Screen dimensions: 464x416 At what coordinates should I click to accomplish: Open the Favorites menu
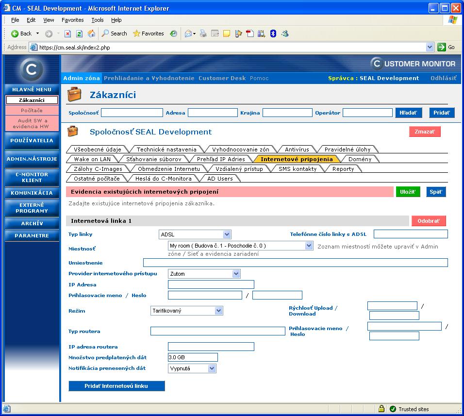[x=72, y=20]
